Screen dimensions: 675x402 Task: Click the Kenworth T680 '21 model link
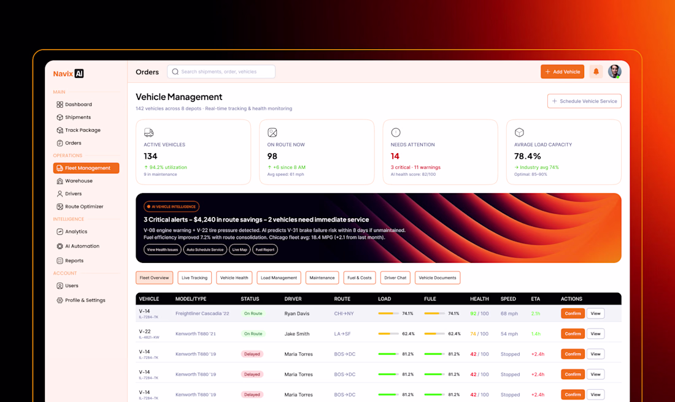195,333
